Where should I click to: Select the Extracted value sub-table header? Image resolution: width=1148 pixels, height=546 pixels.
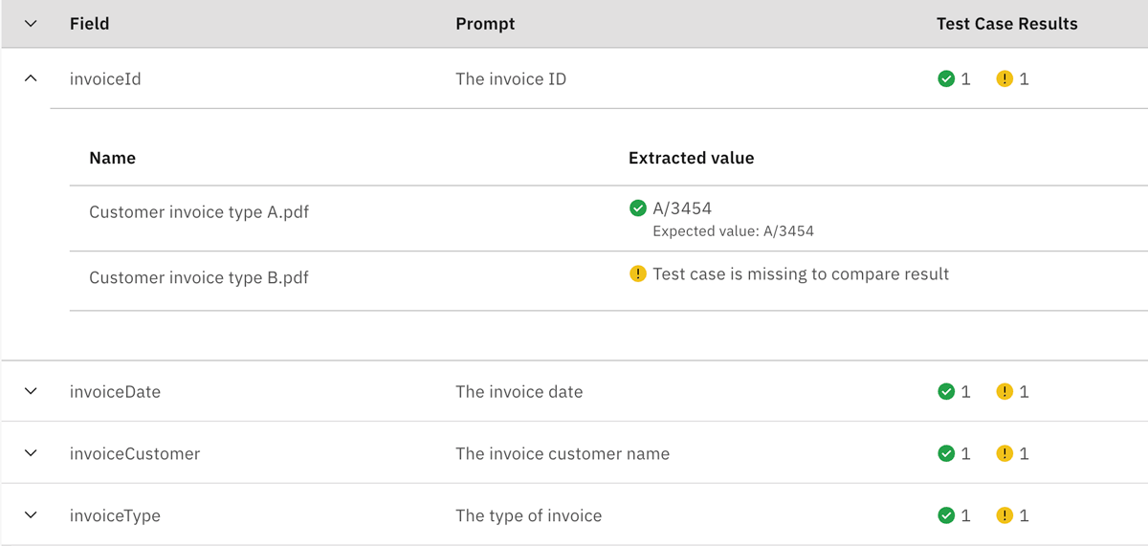691,158
